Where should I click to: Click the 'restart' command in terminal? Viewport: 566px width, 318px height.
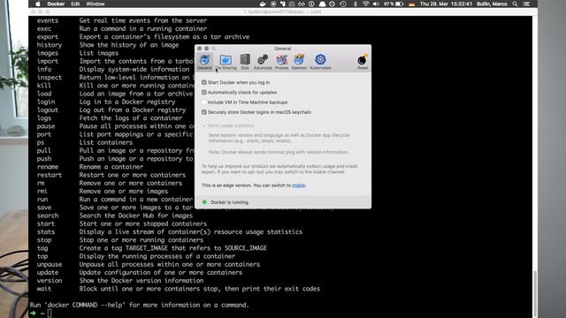(50, 175)
